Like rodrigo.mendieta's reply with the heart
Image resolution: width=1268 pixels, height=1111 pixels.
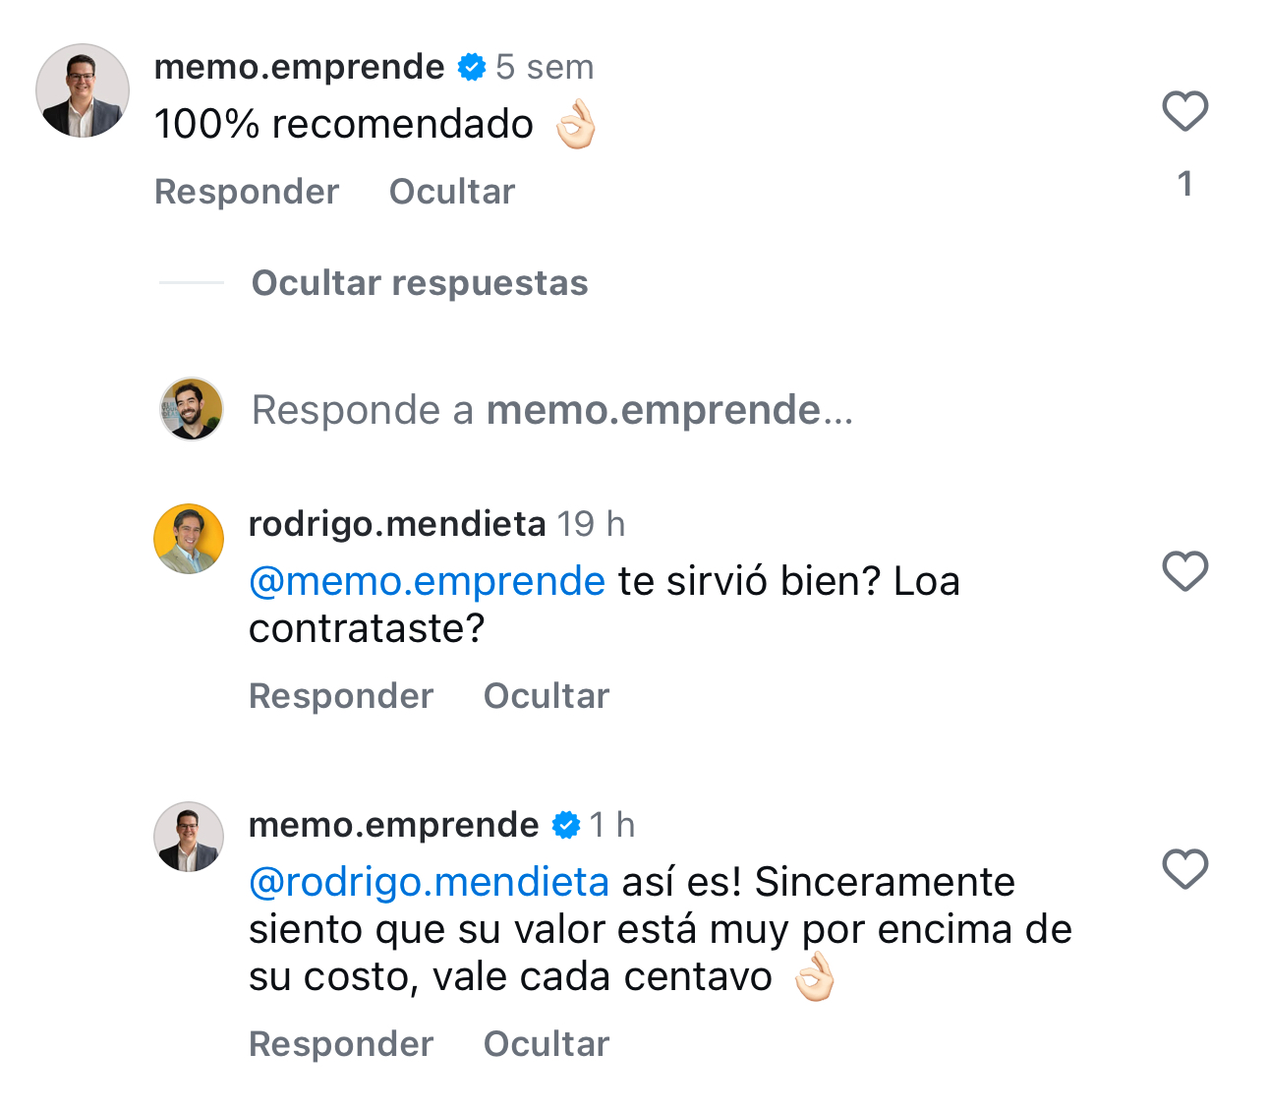tap(1184, 571)
